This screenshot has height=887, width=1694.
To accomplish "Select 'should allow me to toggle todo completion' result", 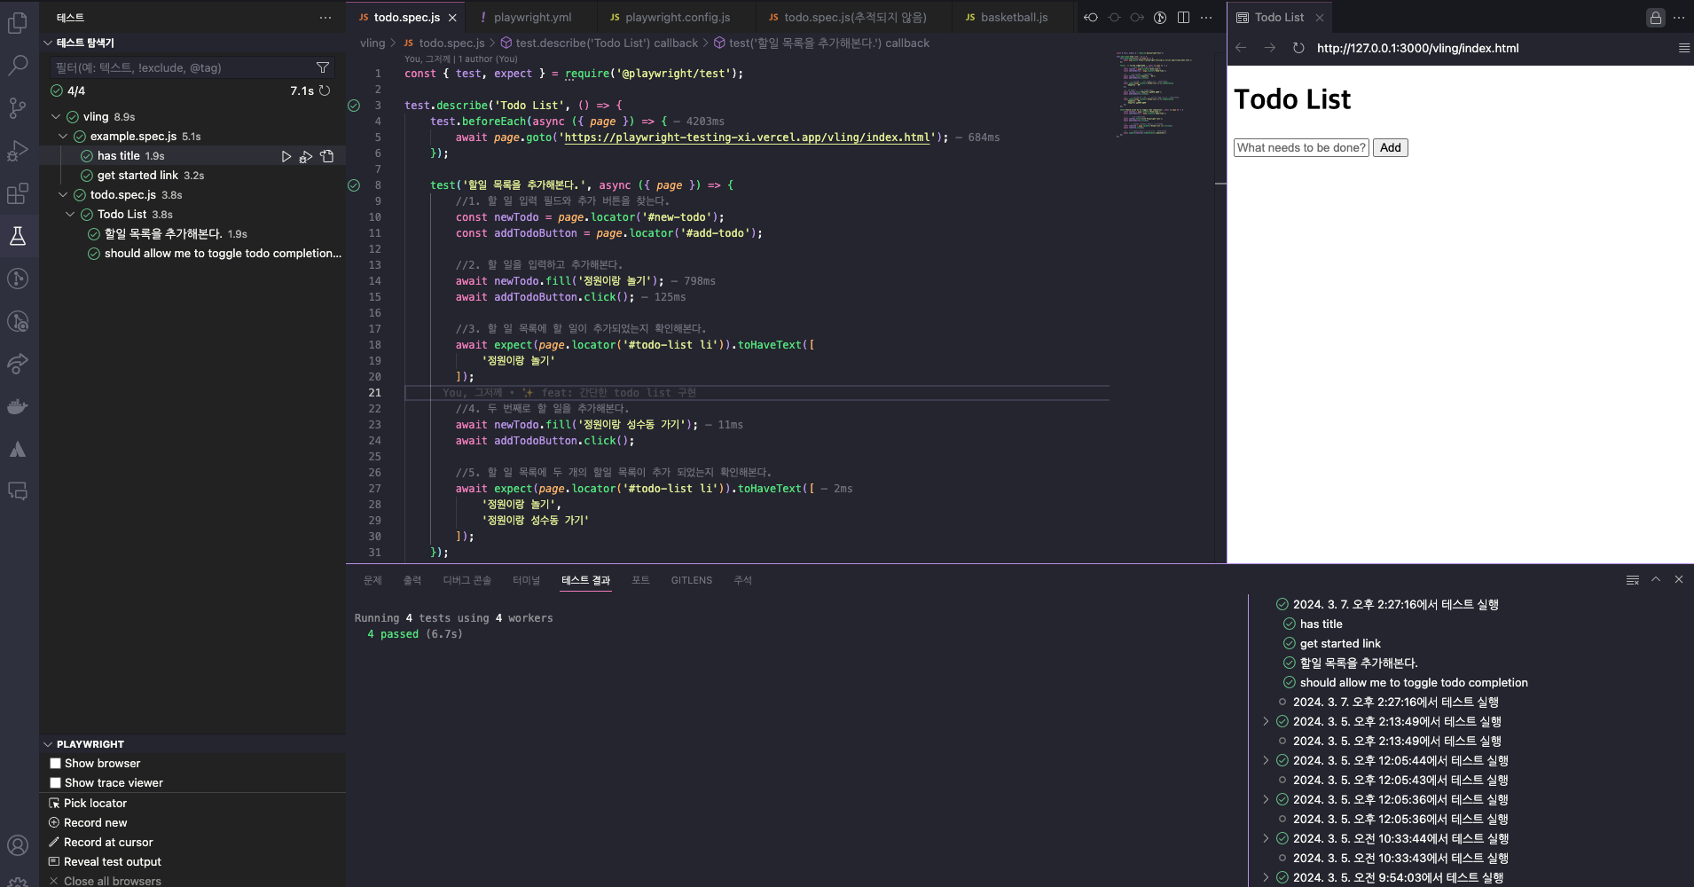I will pyautogui.click(x=1414, y=683).
